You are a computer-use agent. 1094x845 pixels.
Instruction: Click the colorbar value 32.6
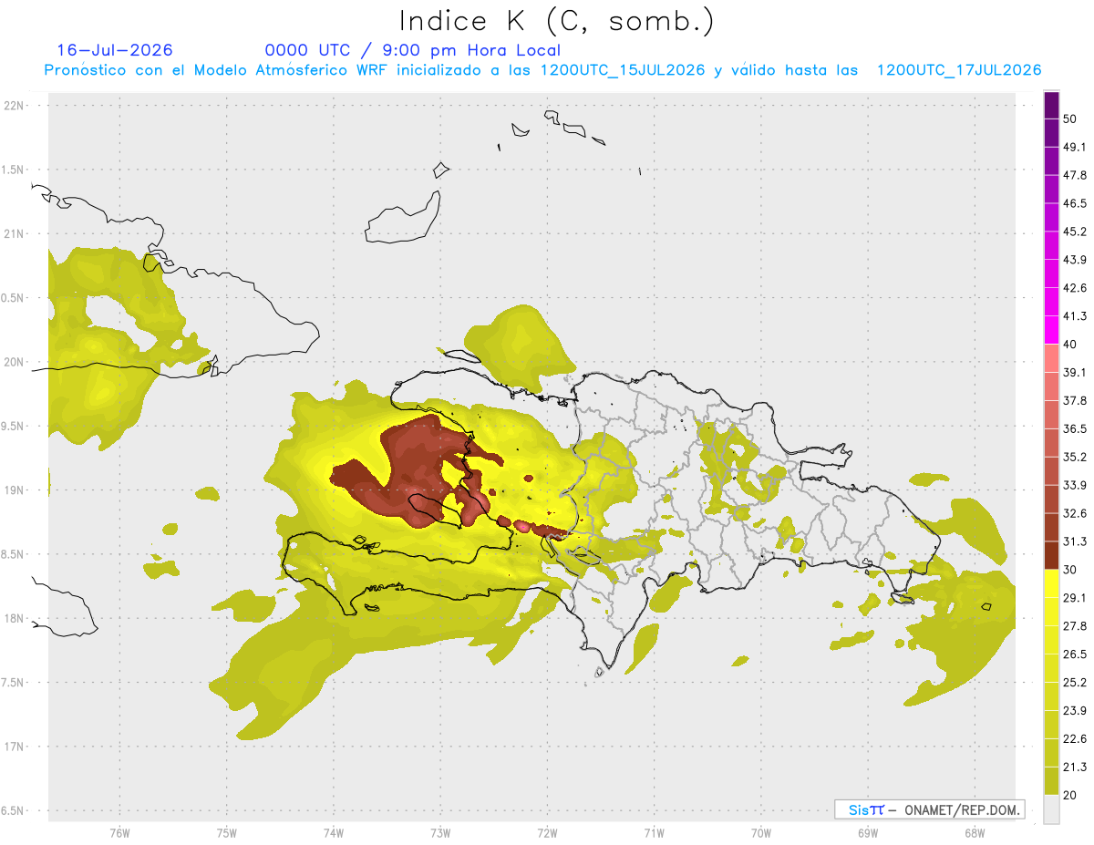[1075, 513]
